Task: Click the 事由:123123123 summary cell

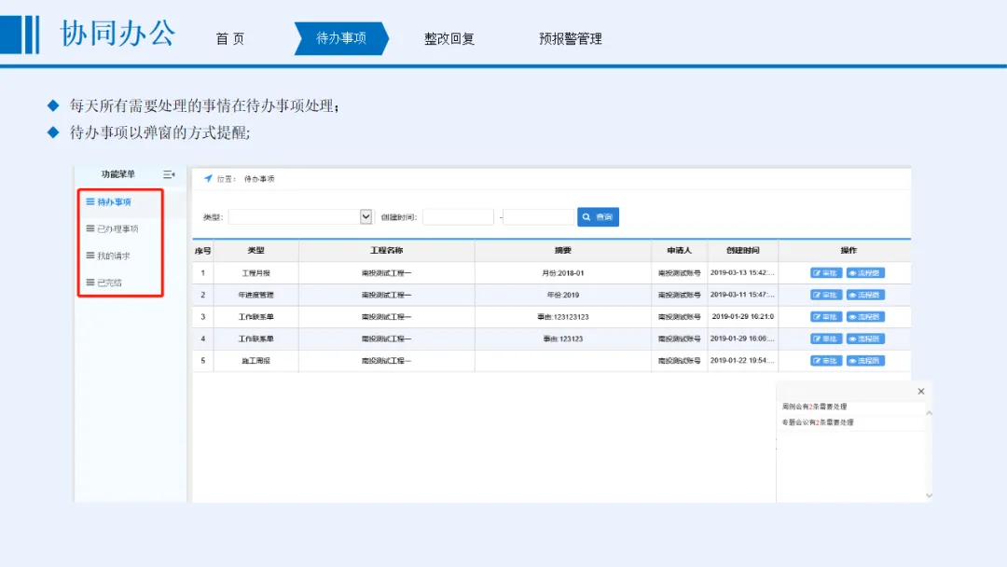Action: click(562, 316)
